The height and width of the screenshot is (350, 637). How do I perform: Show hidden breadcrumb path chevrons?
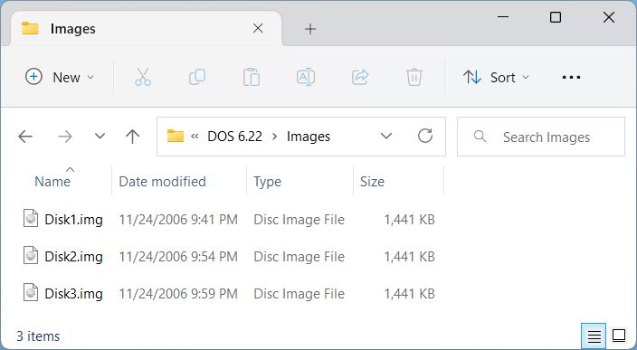(x=195, y=137)
